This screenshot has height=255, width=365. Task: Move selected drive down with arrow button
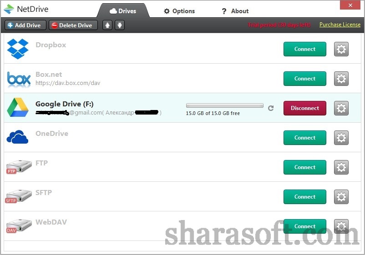pyautogui.click(x=120, y=25)
